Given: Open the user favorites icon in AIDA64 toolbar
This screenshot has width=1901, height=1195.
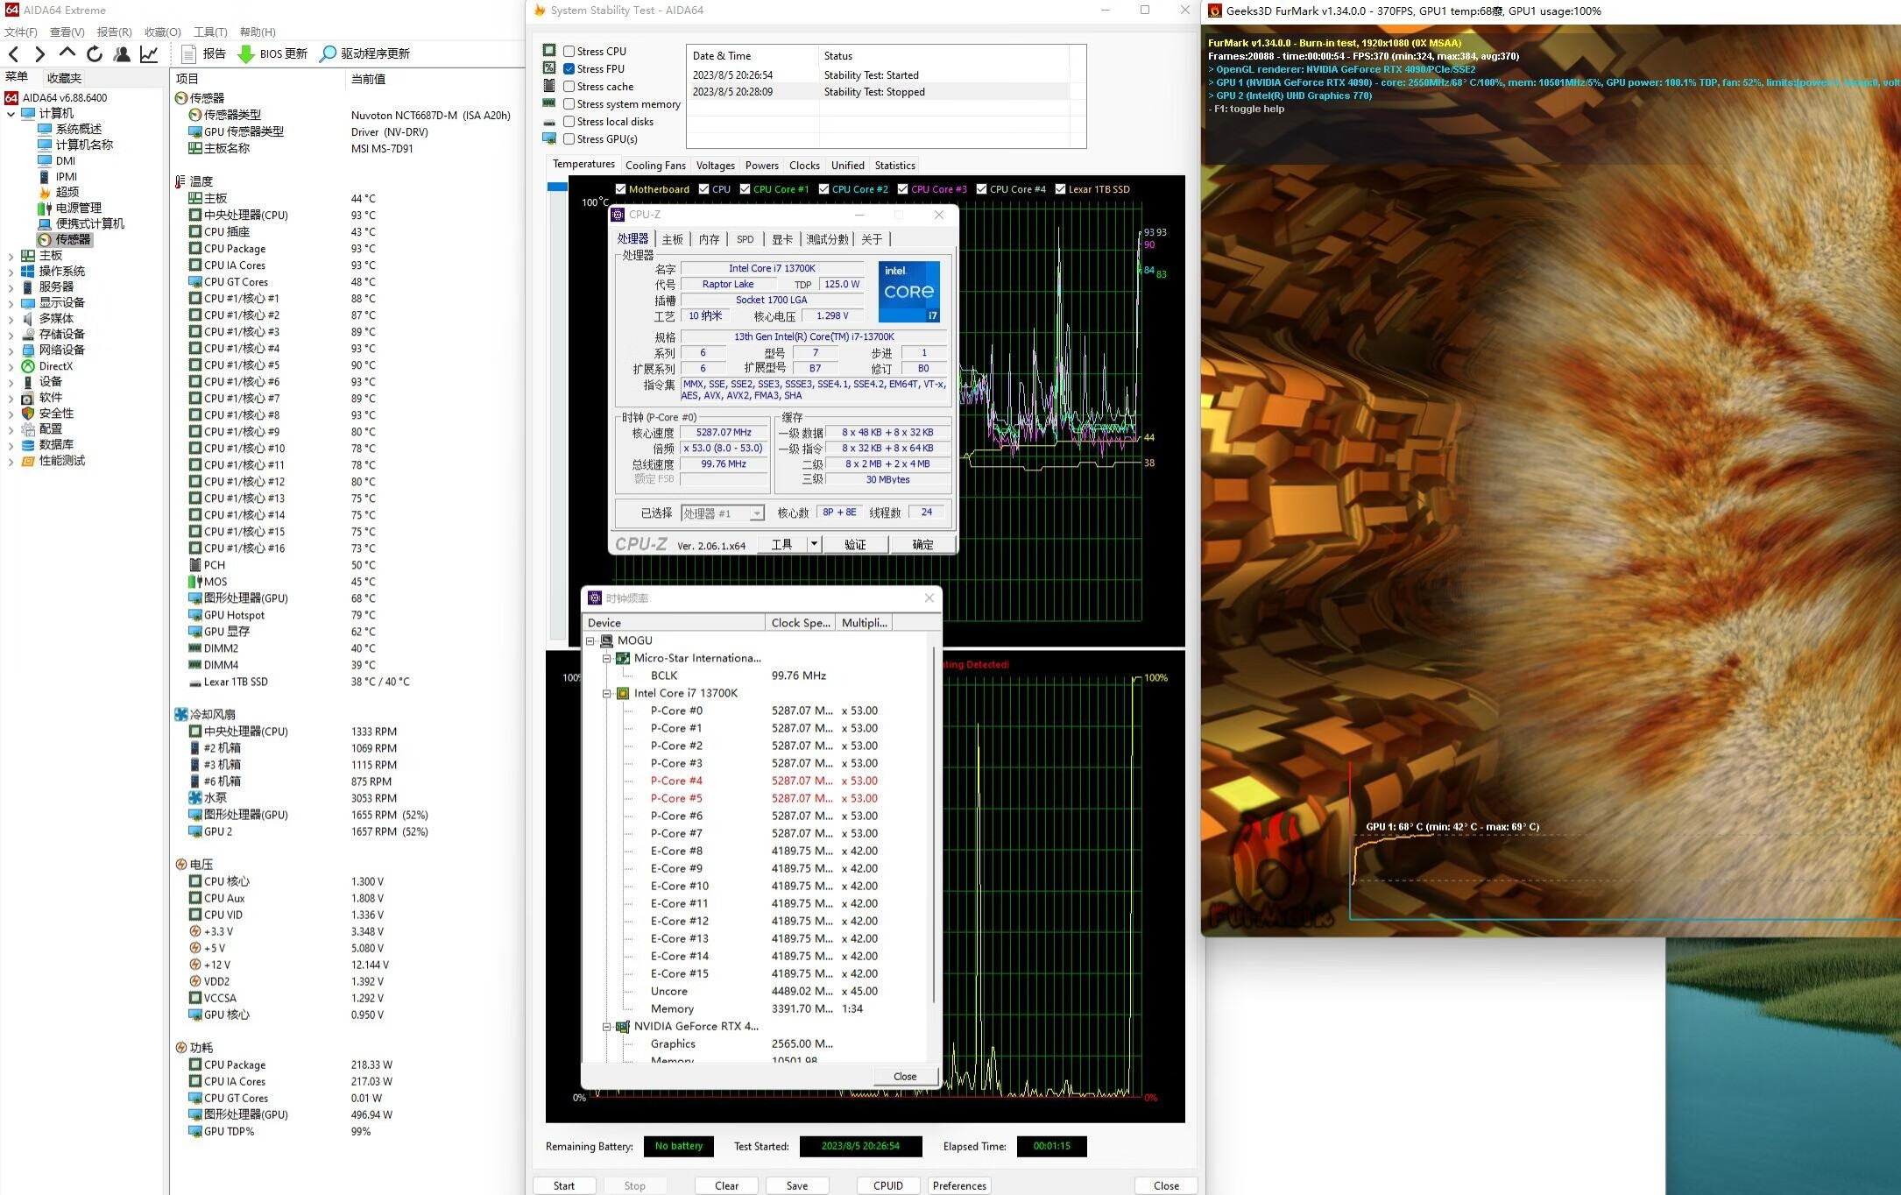Looking at the screenshot, I should (x=123, y=54).
